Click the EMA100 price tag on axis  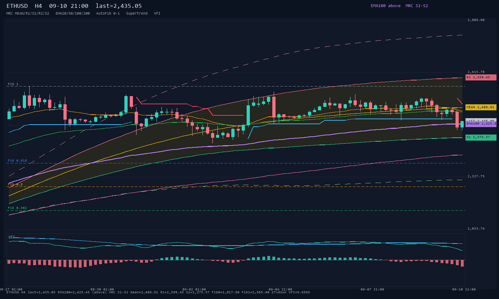(x=481, y=124)
